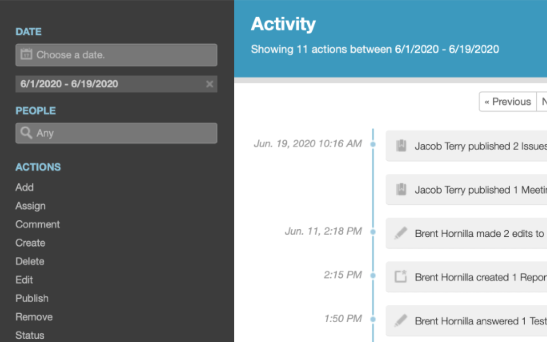Filter actions by Assign
The height and width of the screenshot is (342, 547).
pos(31,206)
